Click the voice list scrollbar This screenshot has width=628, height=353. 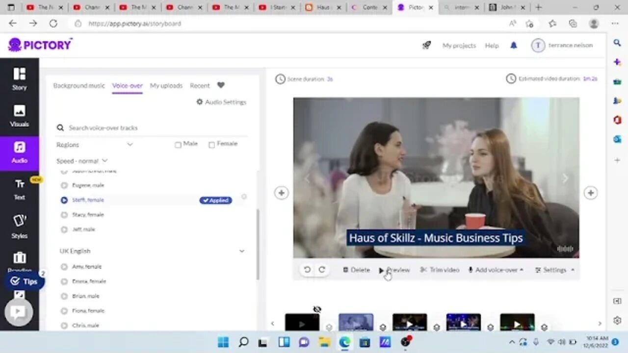click(258, 244)
